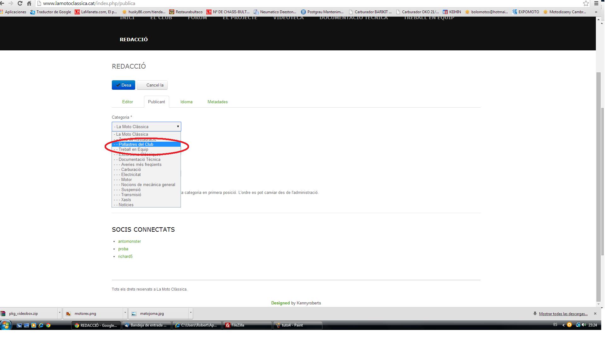The width and height of the screenshot is (605, 340).
Task: Select 'Pollastres del Club' category option
Action: (x=146, y=144)
